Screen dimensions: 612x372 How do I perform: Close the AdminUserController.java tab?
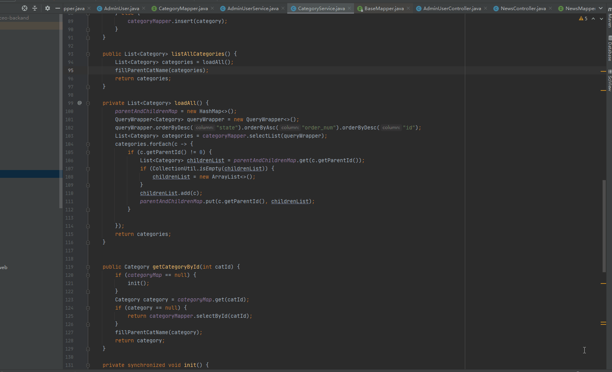(486, 8)
